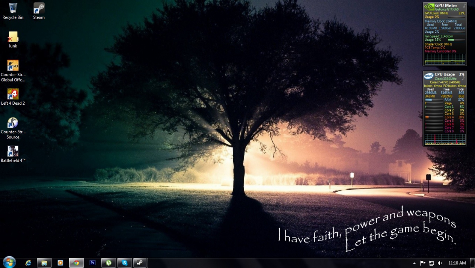Viewport: 475px width, 268px height.
Task: Click the Memory Clock 324MHz reading
Action: [x=441, y=21]
